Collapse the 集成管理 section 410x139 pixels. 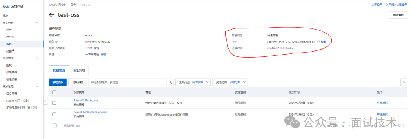[x=37, y=87]
